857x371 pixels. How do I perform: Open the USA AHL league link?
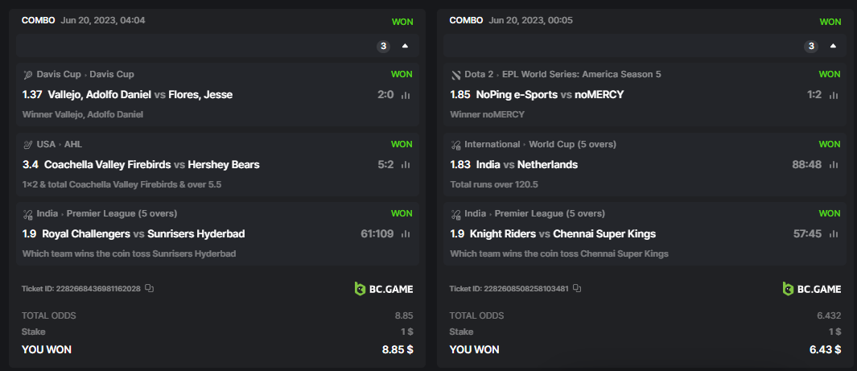[x=73, y=144]
